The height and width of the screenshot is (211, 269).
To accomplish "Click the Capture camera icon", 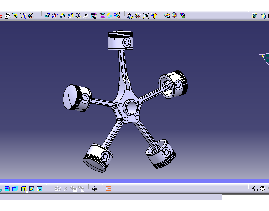I will 94,189.
